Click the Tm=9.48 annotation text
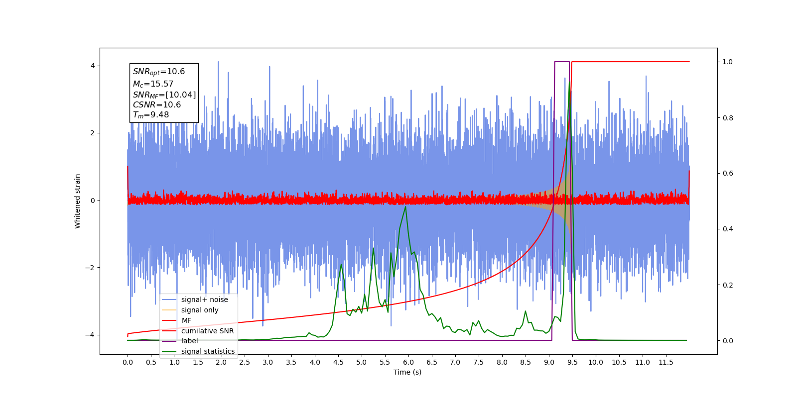This screenshot has height=398, width=797. [151, 115]
